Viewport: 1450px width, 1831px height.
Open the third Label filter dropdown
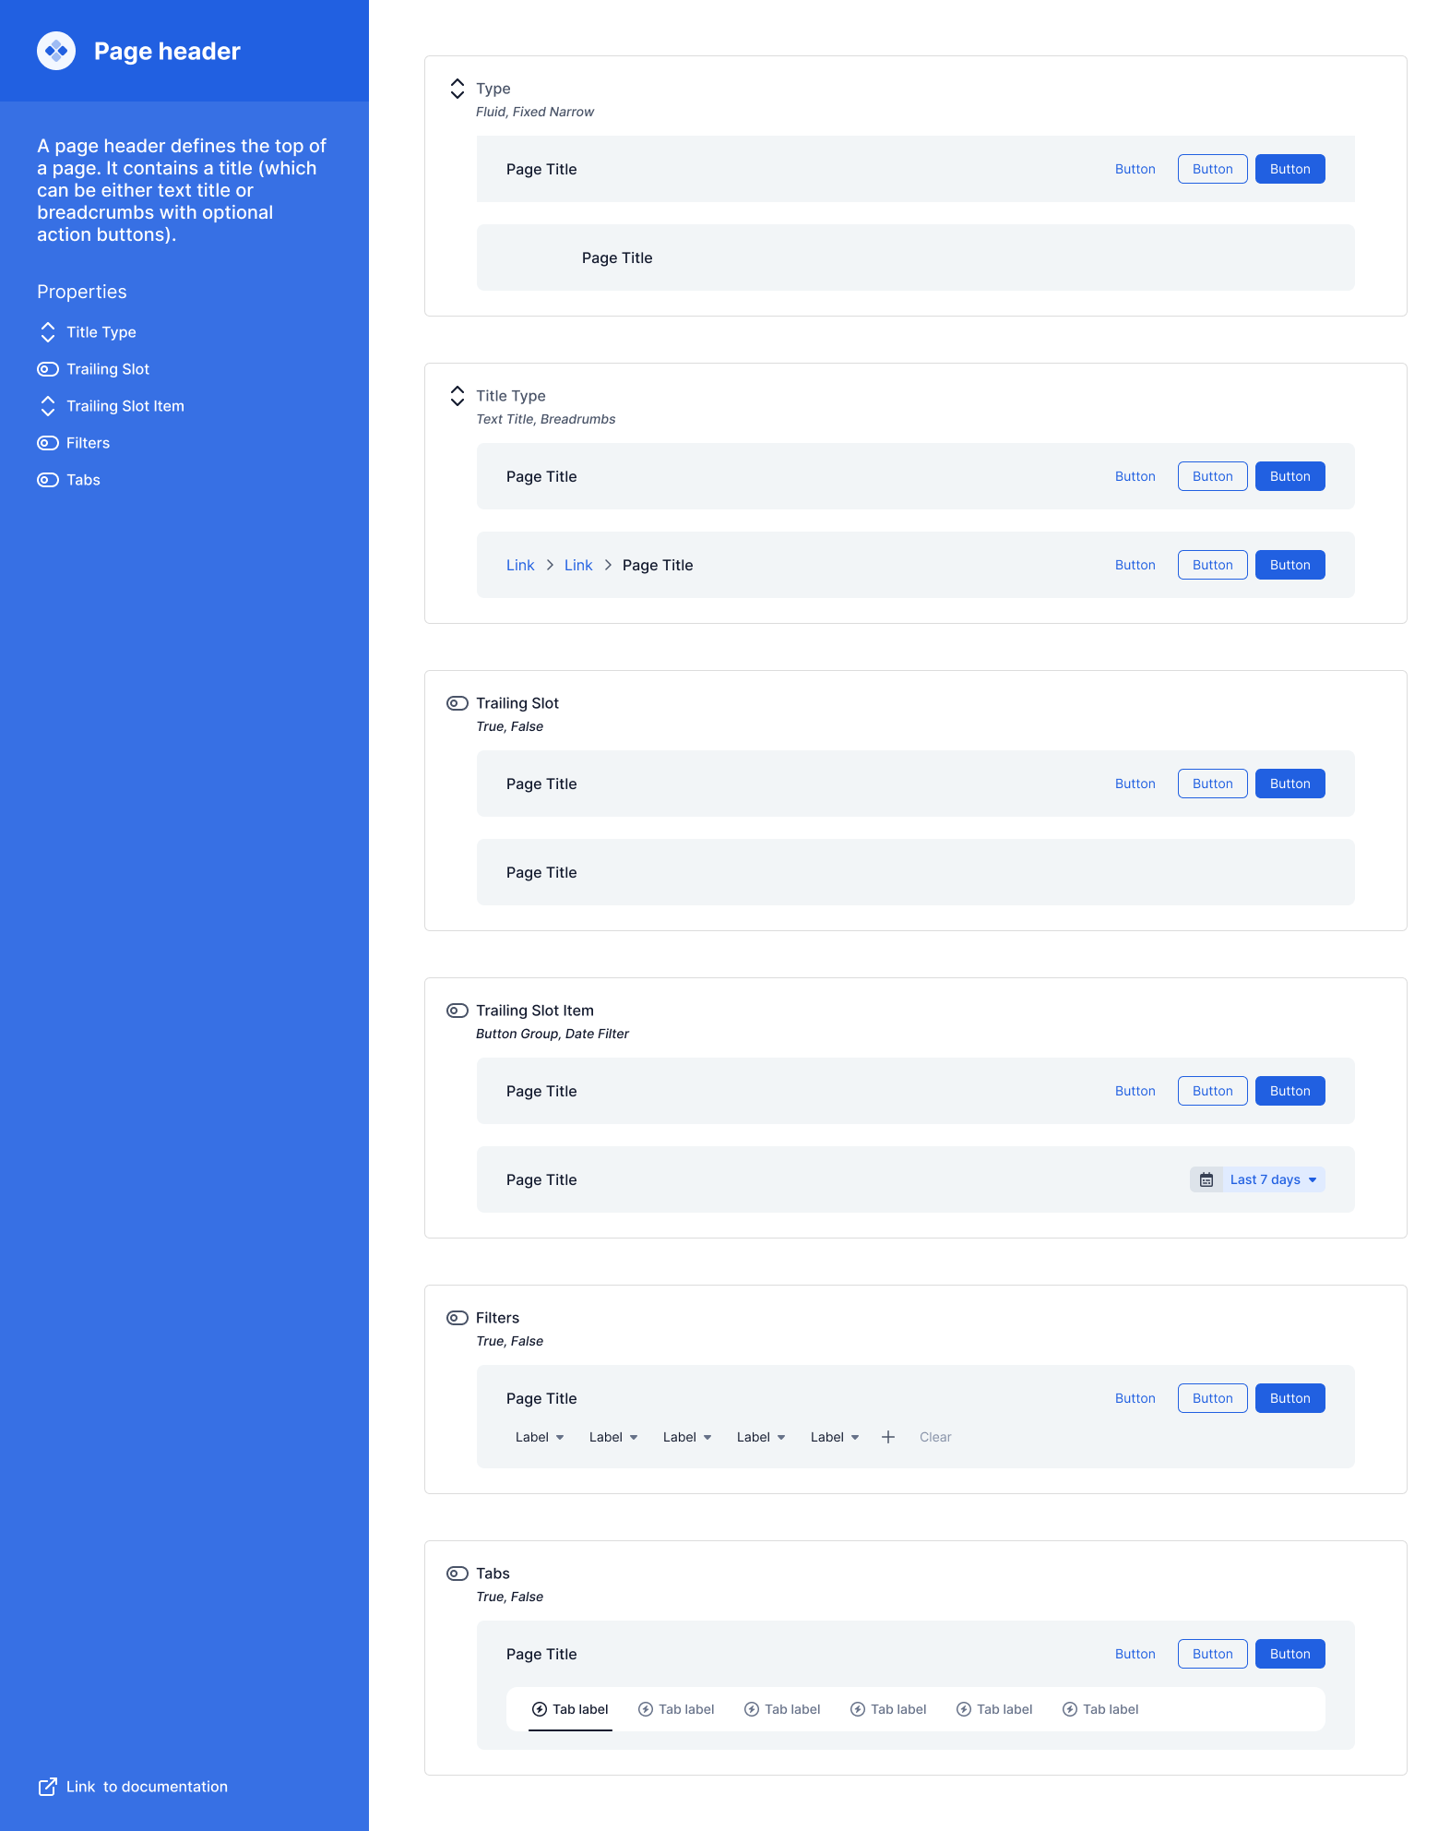tap(687, 1437)
